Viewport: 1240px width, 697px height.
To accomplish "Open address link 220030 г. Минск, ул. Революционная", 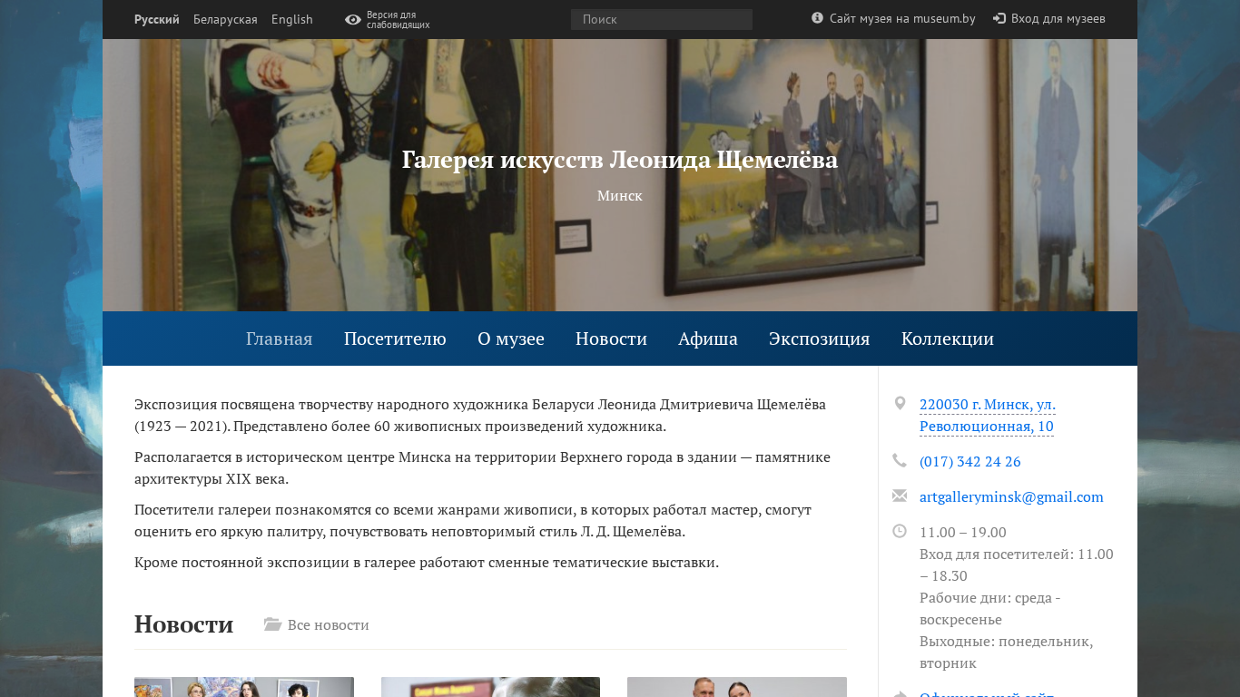I will pyautogui.click(x=988, y=415).
